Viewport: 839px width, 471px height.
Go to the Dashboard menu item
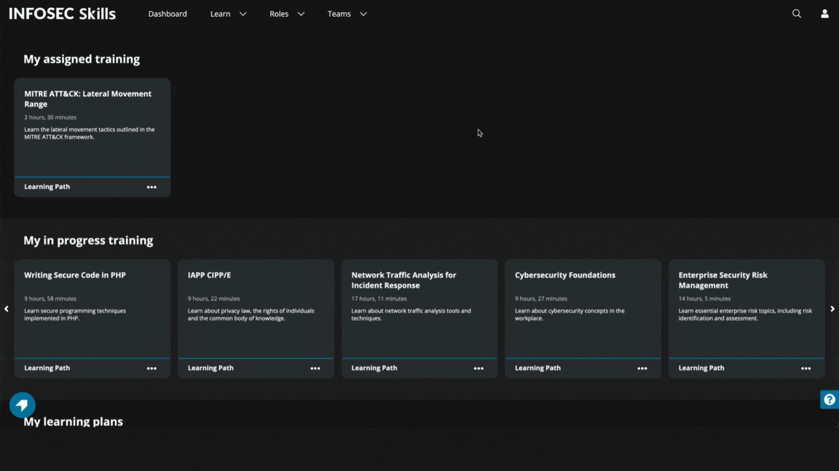point(168,14)
